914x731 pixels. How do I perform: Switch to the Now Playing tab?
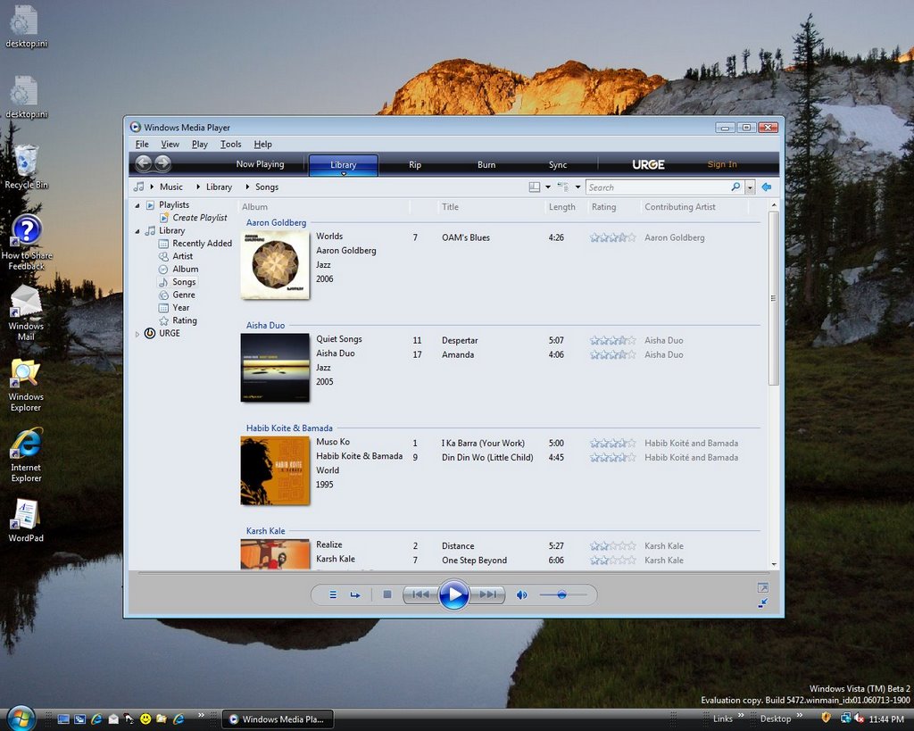click(x=260, y=164)
